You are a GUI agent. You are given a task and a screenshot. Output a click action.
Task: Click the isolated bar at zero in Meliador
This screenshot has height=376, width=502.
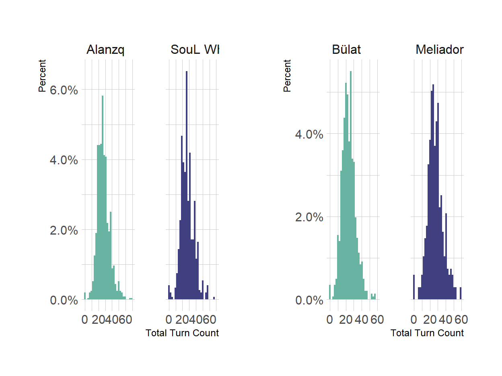[x=414, y=287]
